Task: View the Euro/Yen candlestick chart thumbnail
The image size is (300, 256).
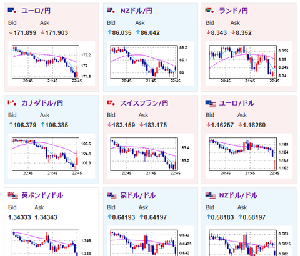Action: click(51, 64)
